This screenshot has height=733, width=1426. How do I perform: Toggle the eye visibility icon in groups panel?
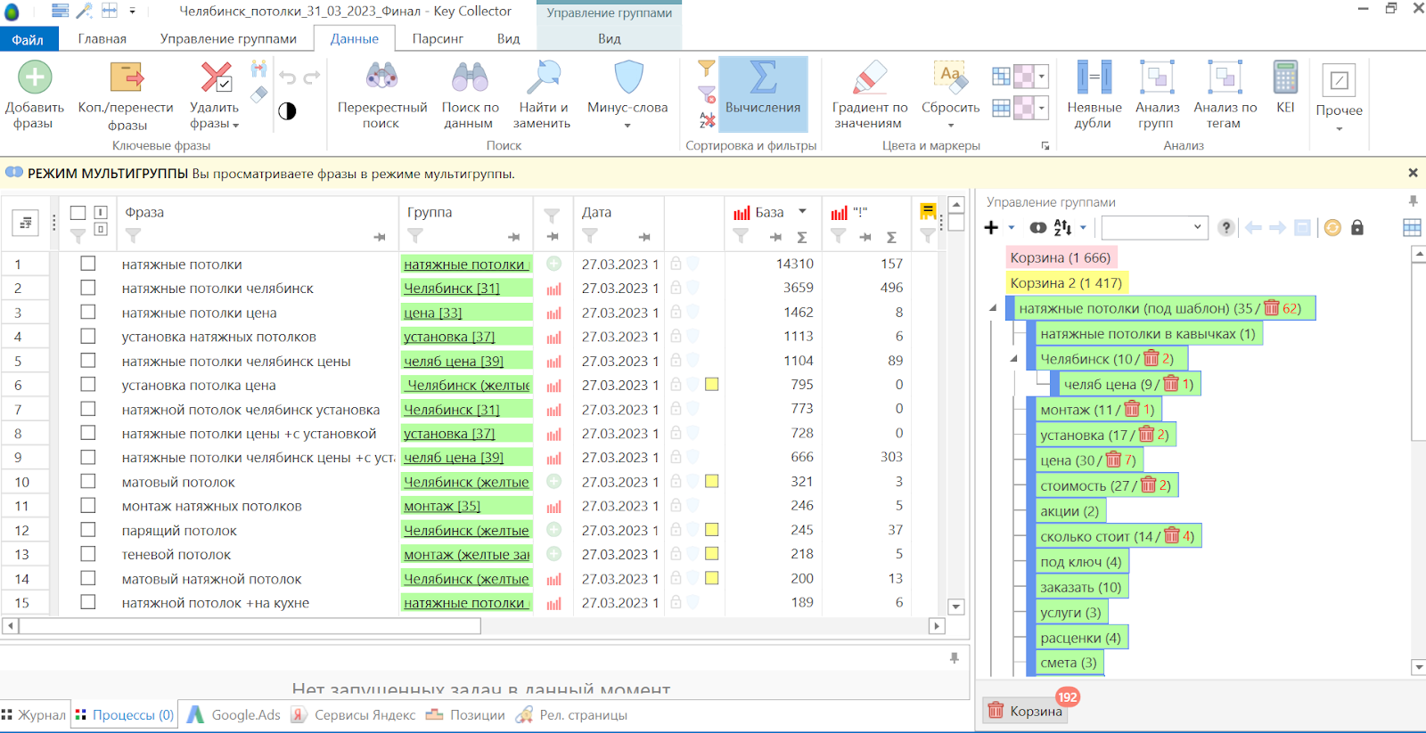(1037, 228)
